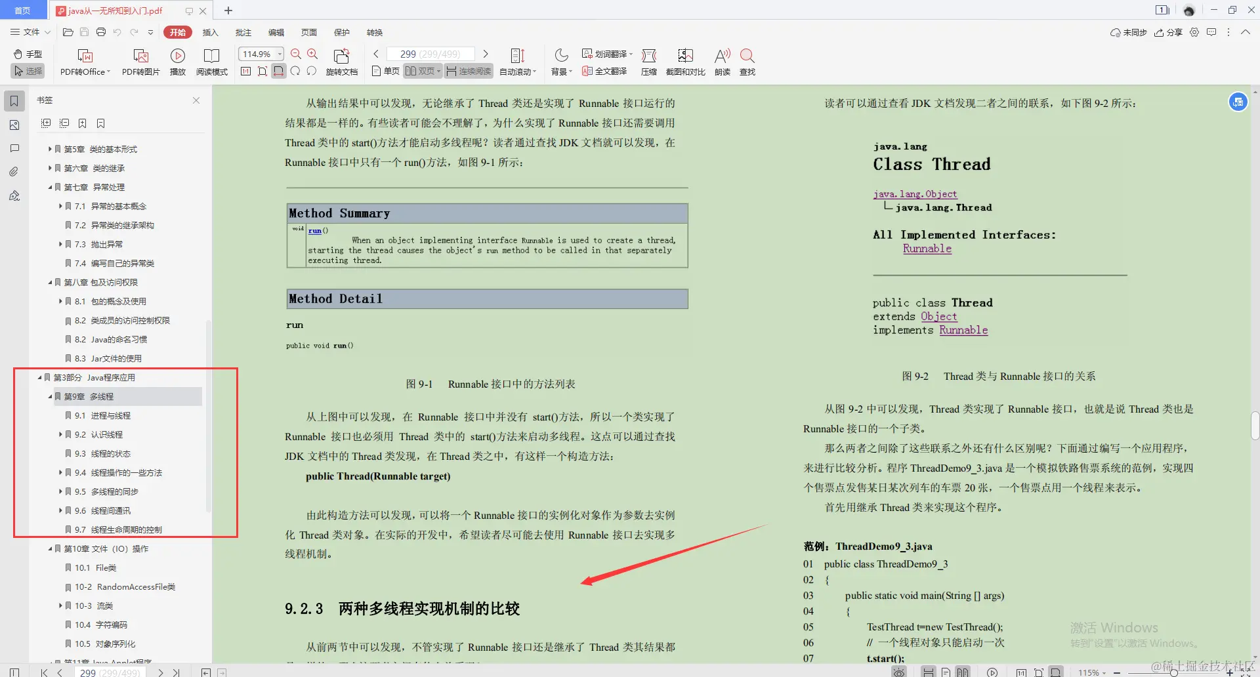Collapse 第3部分 Java程序应用 bookmark
This screenshot has height=677, width=1260.
pyautogui.click(x=39, y=377)
